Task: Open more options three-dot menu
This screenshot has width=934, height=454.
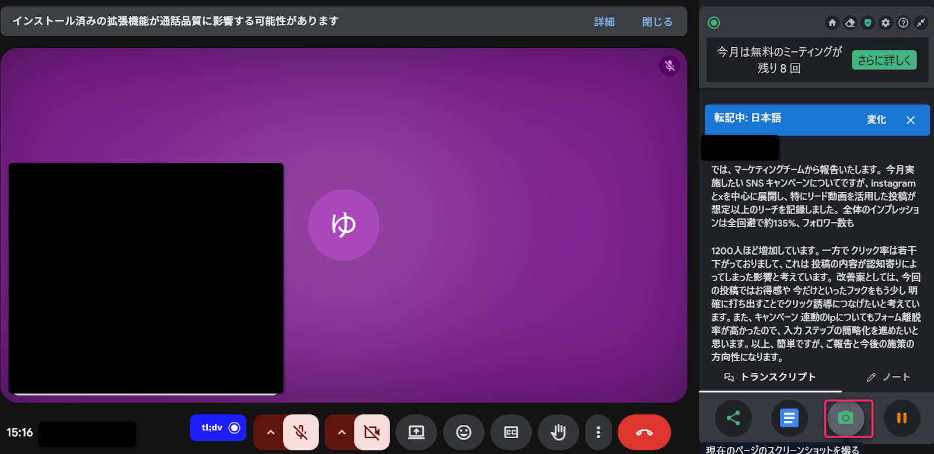Action: [x=598, y=432]
